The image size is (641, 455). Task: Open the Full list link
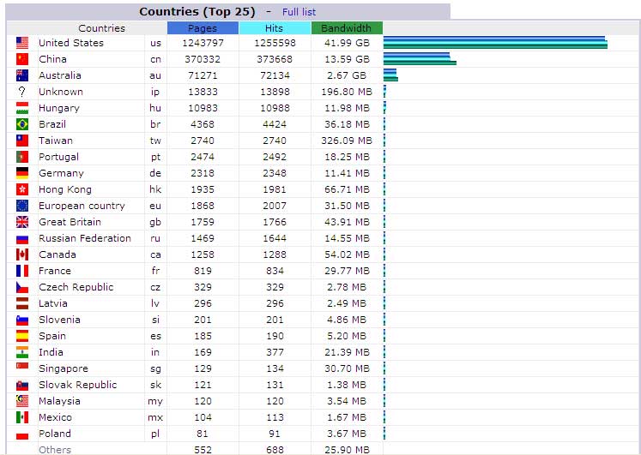(299, 12)
